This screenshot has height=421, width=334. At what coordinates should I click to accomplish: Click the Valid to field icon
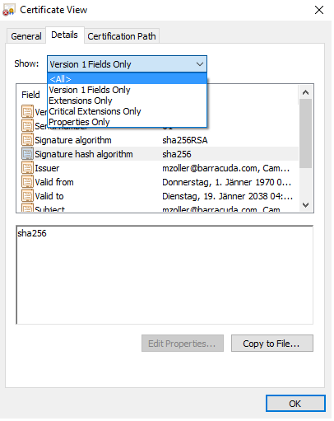point(27,196)
